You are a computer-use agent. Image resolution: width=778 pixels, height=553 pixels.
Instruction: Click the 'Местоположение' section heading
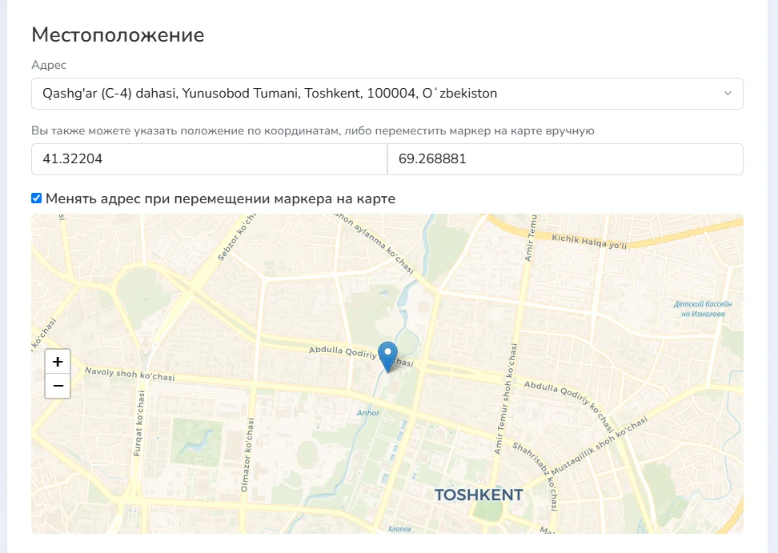(x=118, y=35)
